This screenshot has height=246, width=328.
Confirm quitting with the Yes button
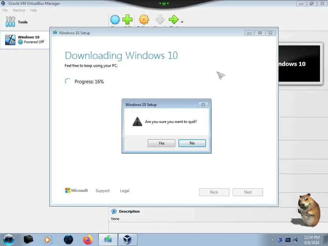coord(161,143)
